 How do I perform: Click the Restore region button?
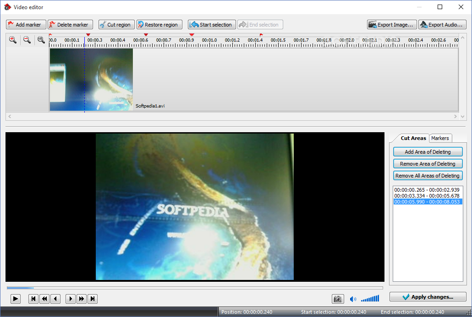159,25
